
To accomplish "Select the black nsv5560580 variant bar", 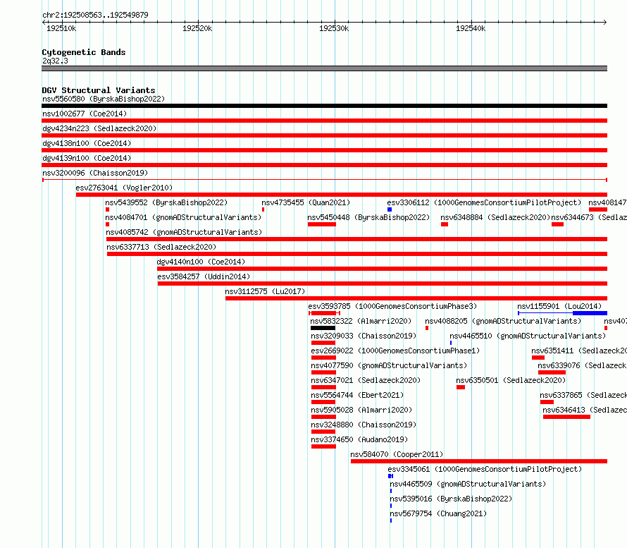I will tap(324, 106).
